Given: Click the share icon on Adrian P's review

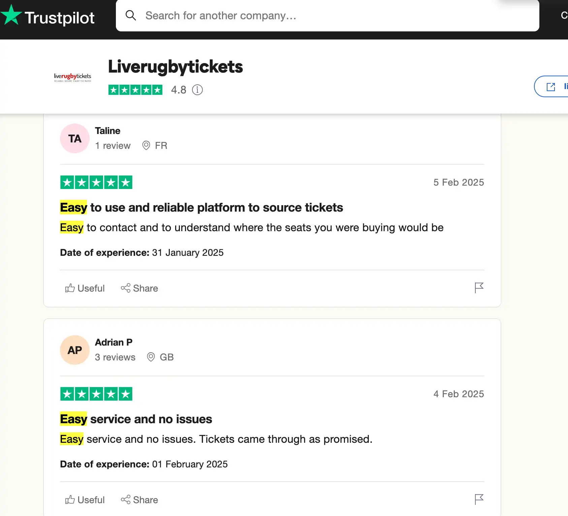Looking at the screenshot, I should pos(126,499).
